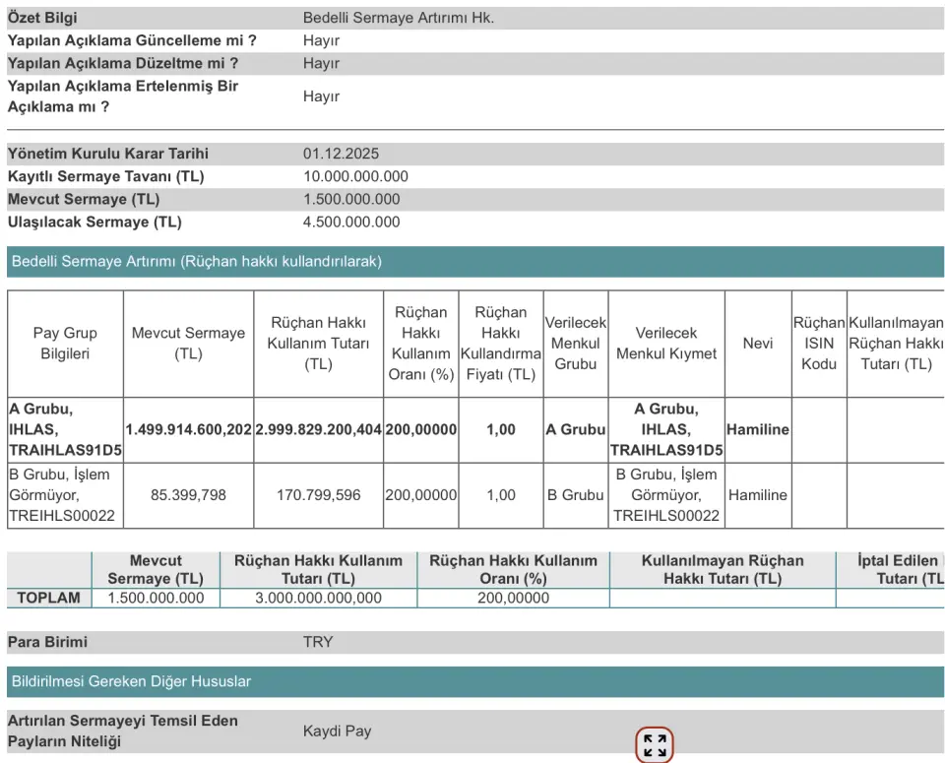Image resolution: width=945 pixels, height=763 pixels.
Task: Select the capital ceiling value 10.000.000.000
Action: tap(355, 176)
